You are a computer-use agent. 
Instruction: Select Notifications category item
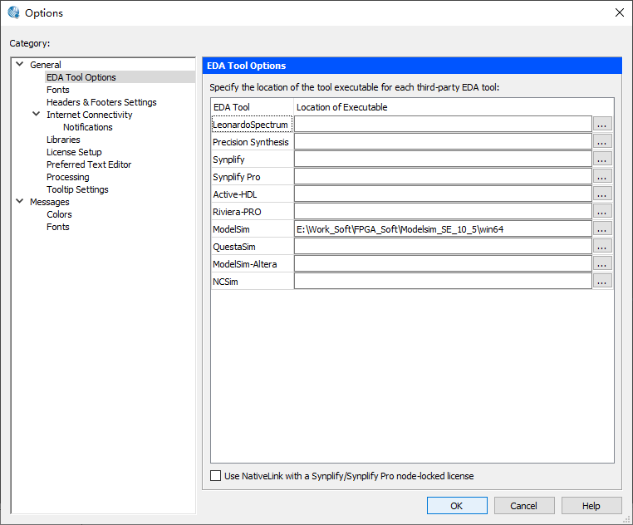pyautogui.click(x=87, y=127)
